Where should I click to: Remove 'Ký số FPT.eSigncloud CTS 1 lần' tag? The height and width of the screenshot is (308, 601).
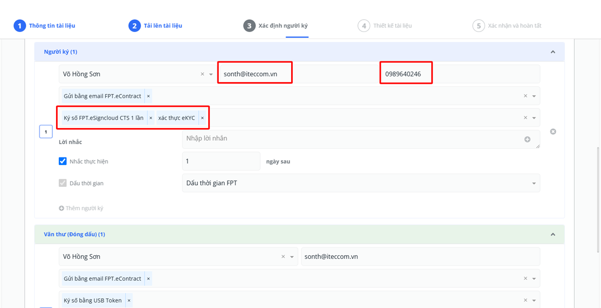151,118
